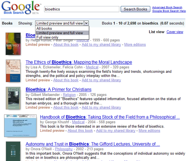Open 'Autonomy and Trust in Bioethics' title link
Image resolution: width=187 pixels, height=161 pixels.
93,144
